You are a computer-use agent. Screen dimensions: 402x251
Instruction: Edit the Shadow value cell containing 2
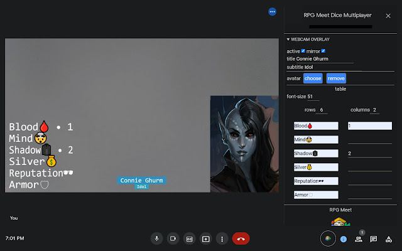click(x=370, y=153)
